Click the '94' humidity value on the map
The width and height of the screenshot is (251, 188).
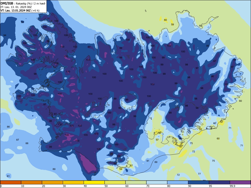(5, 35)
